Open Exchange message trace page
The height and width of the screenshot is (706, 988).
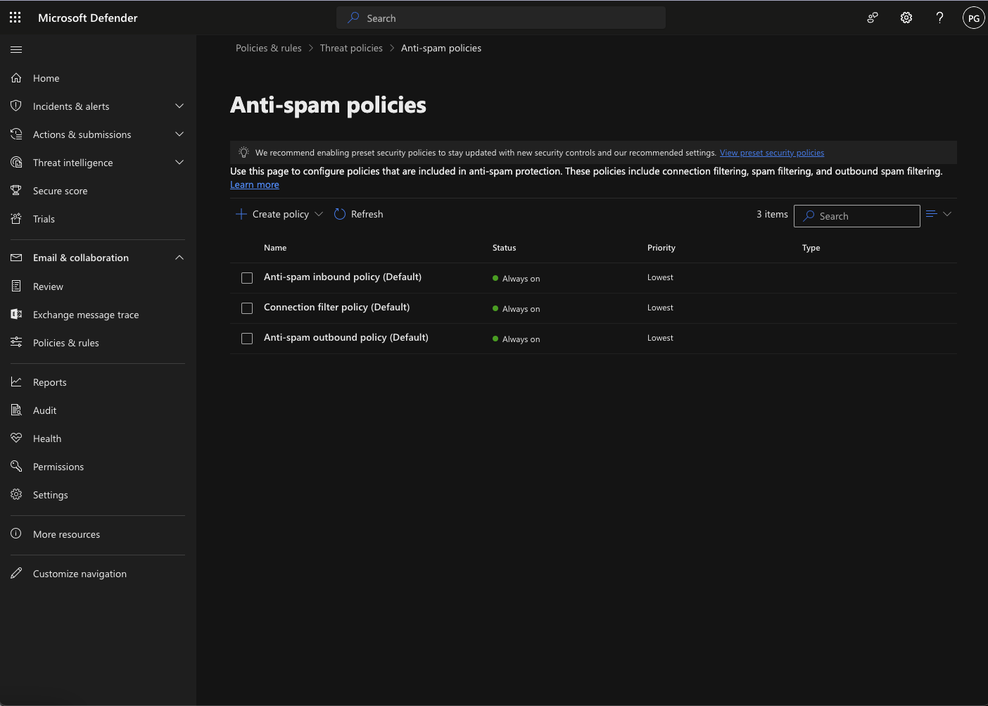pyautogui.click(x=86, y=315)
